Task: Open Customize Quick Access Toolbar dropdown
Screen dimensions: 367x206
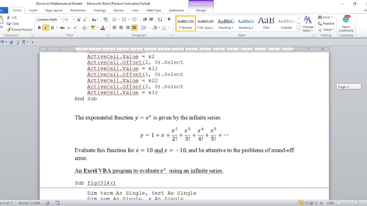Action: coord(32,42)
